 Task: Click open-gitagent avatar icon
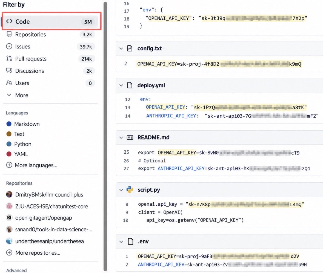click(x=9, y=218)
